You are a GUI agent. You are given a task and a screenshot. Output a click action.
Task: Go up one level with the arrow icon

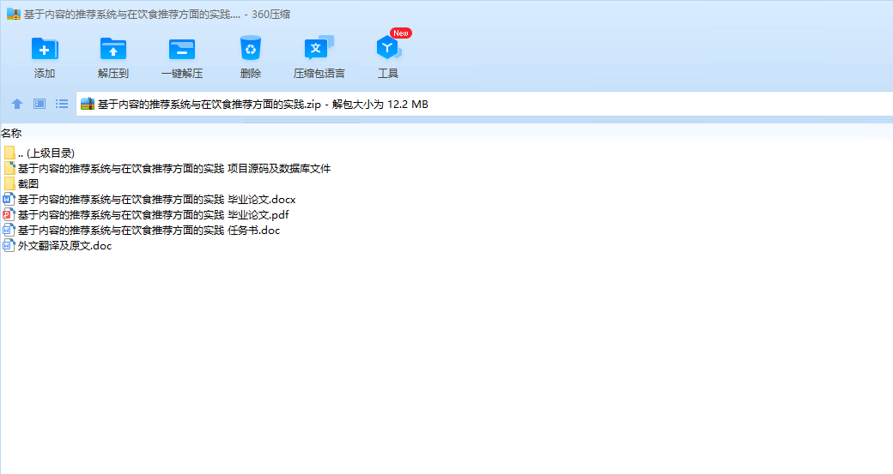coord(17,104)
